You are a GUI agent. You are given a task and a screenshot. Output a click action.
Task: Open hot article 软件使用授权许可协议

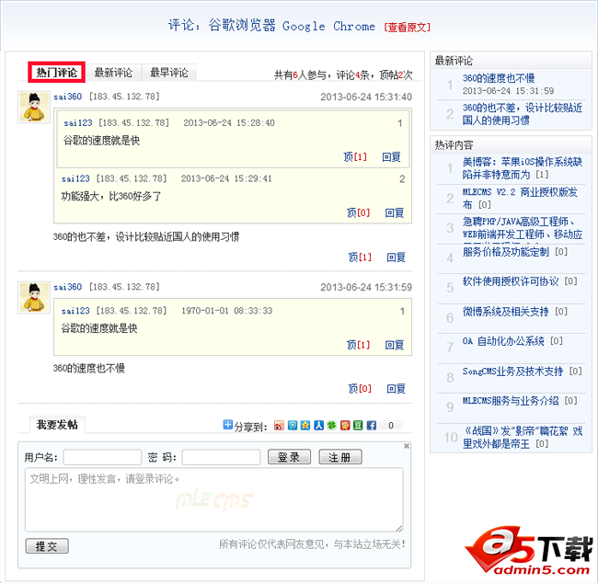pos(511,281)
